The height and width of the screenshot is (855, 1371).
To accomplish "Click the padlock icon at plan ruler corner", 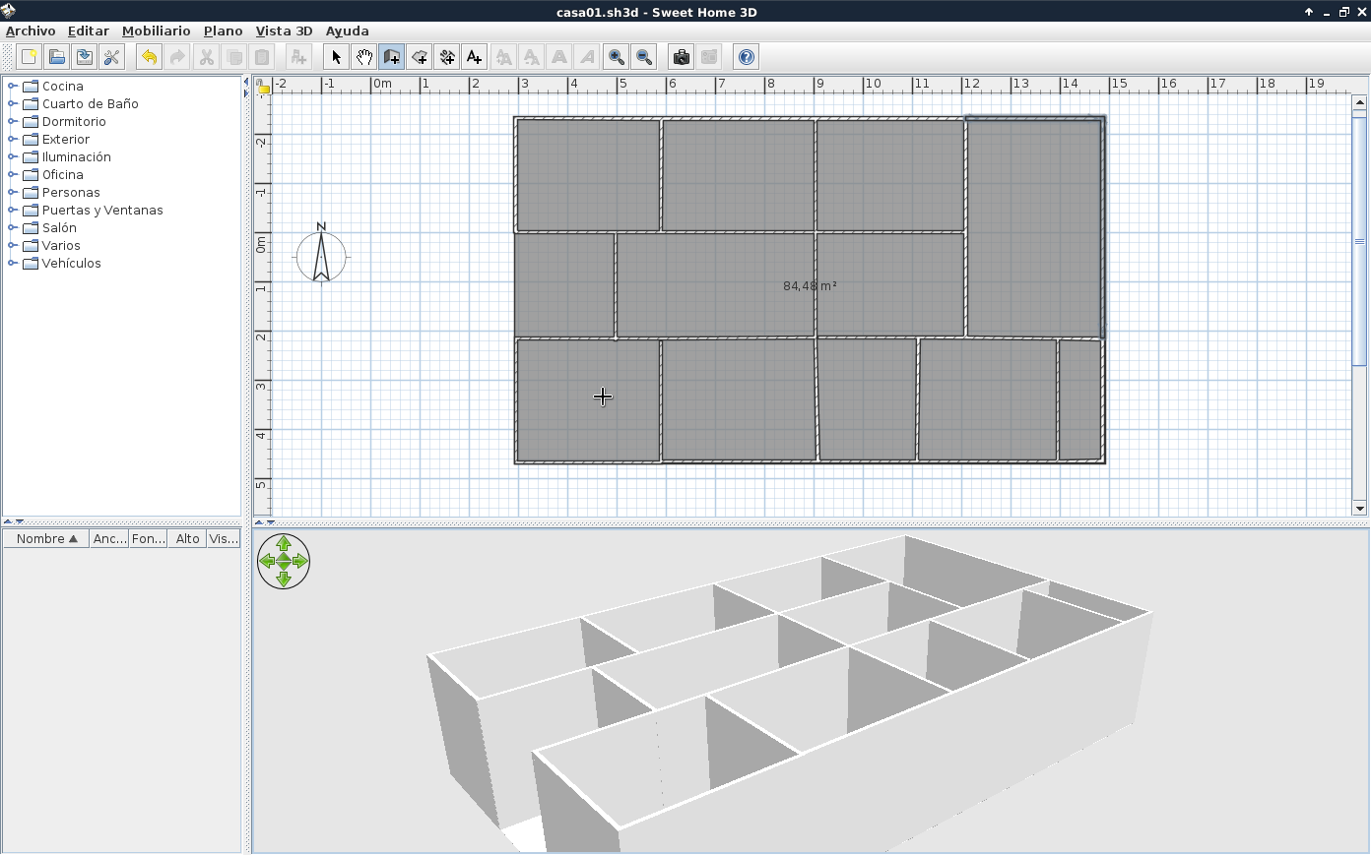I will pyautogui.click(x=263, y=88).
